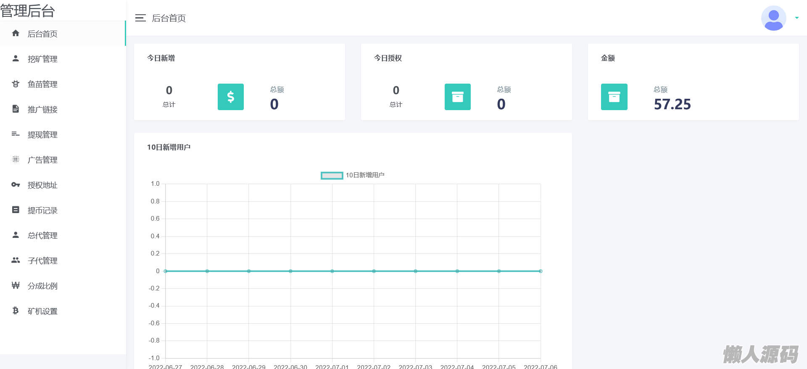Click the teal legend color box
807x369 pixels.
(x=332, y=175)
